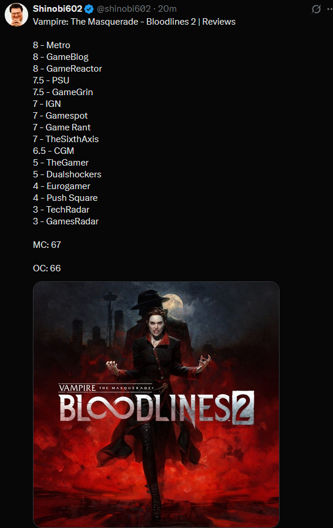Click the '3 - GamesRadar' score line
The image size is (333, 528).
coord(66,221)
